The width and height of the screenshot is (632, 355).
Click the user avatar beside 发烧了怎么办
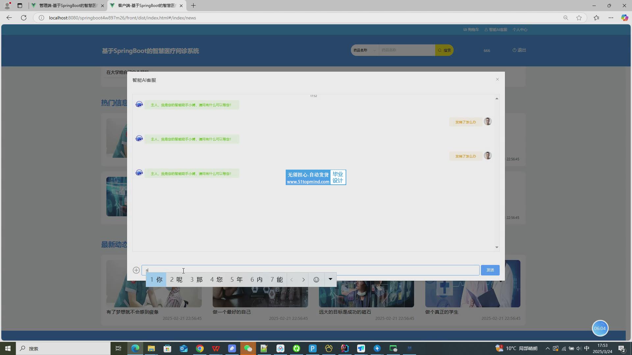[x=487, y=121]
